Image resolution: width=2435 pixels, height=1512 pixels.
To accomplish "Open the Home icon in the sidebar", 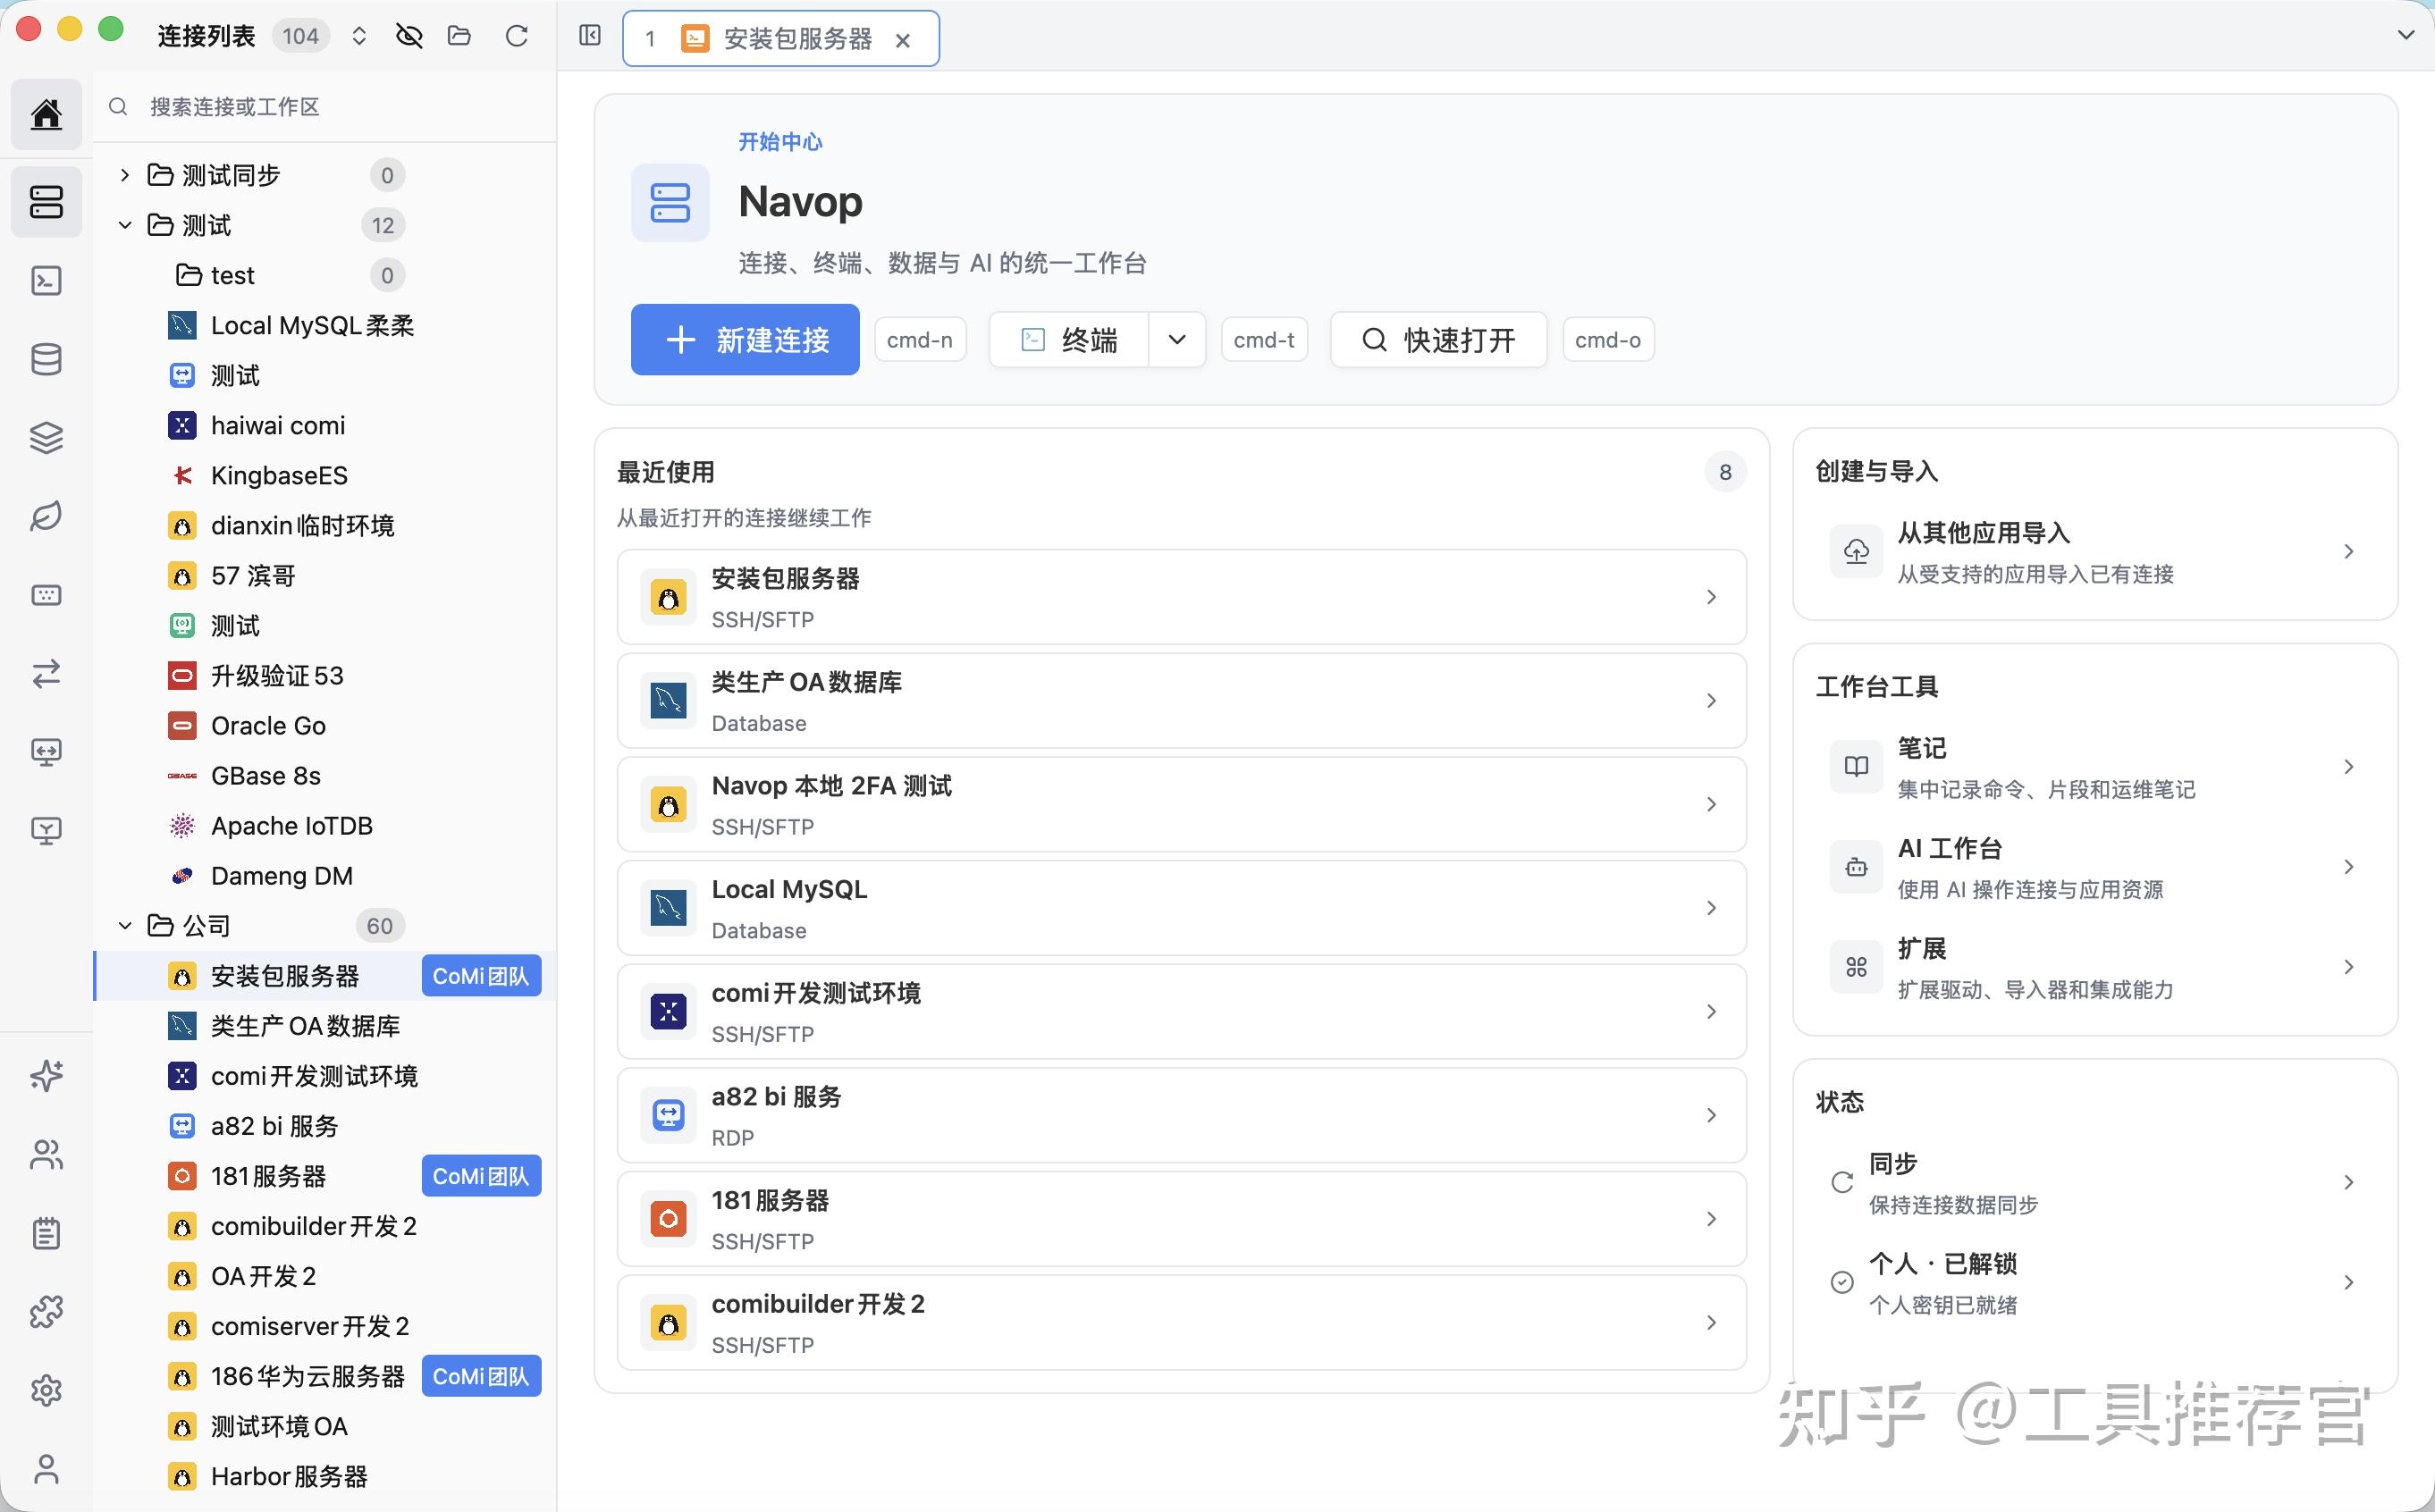I will (46, 114).
